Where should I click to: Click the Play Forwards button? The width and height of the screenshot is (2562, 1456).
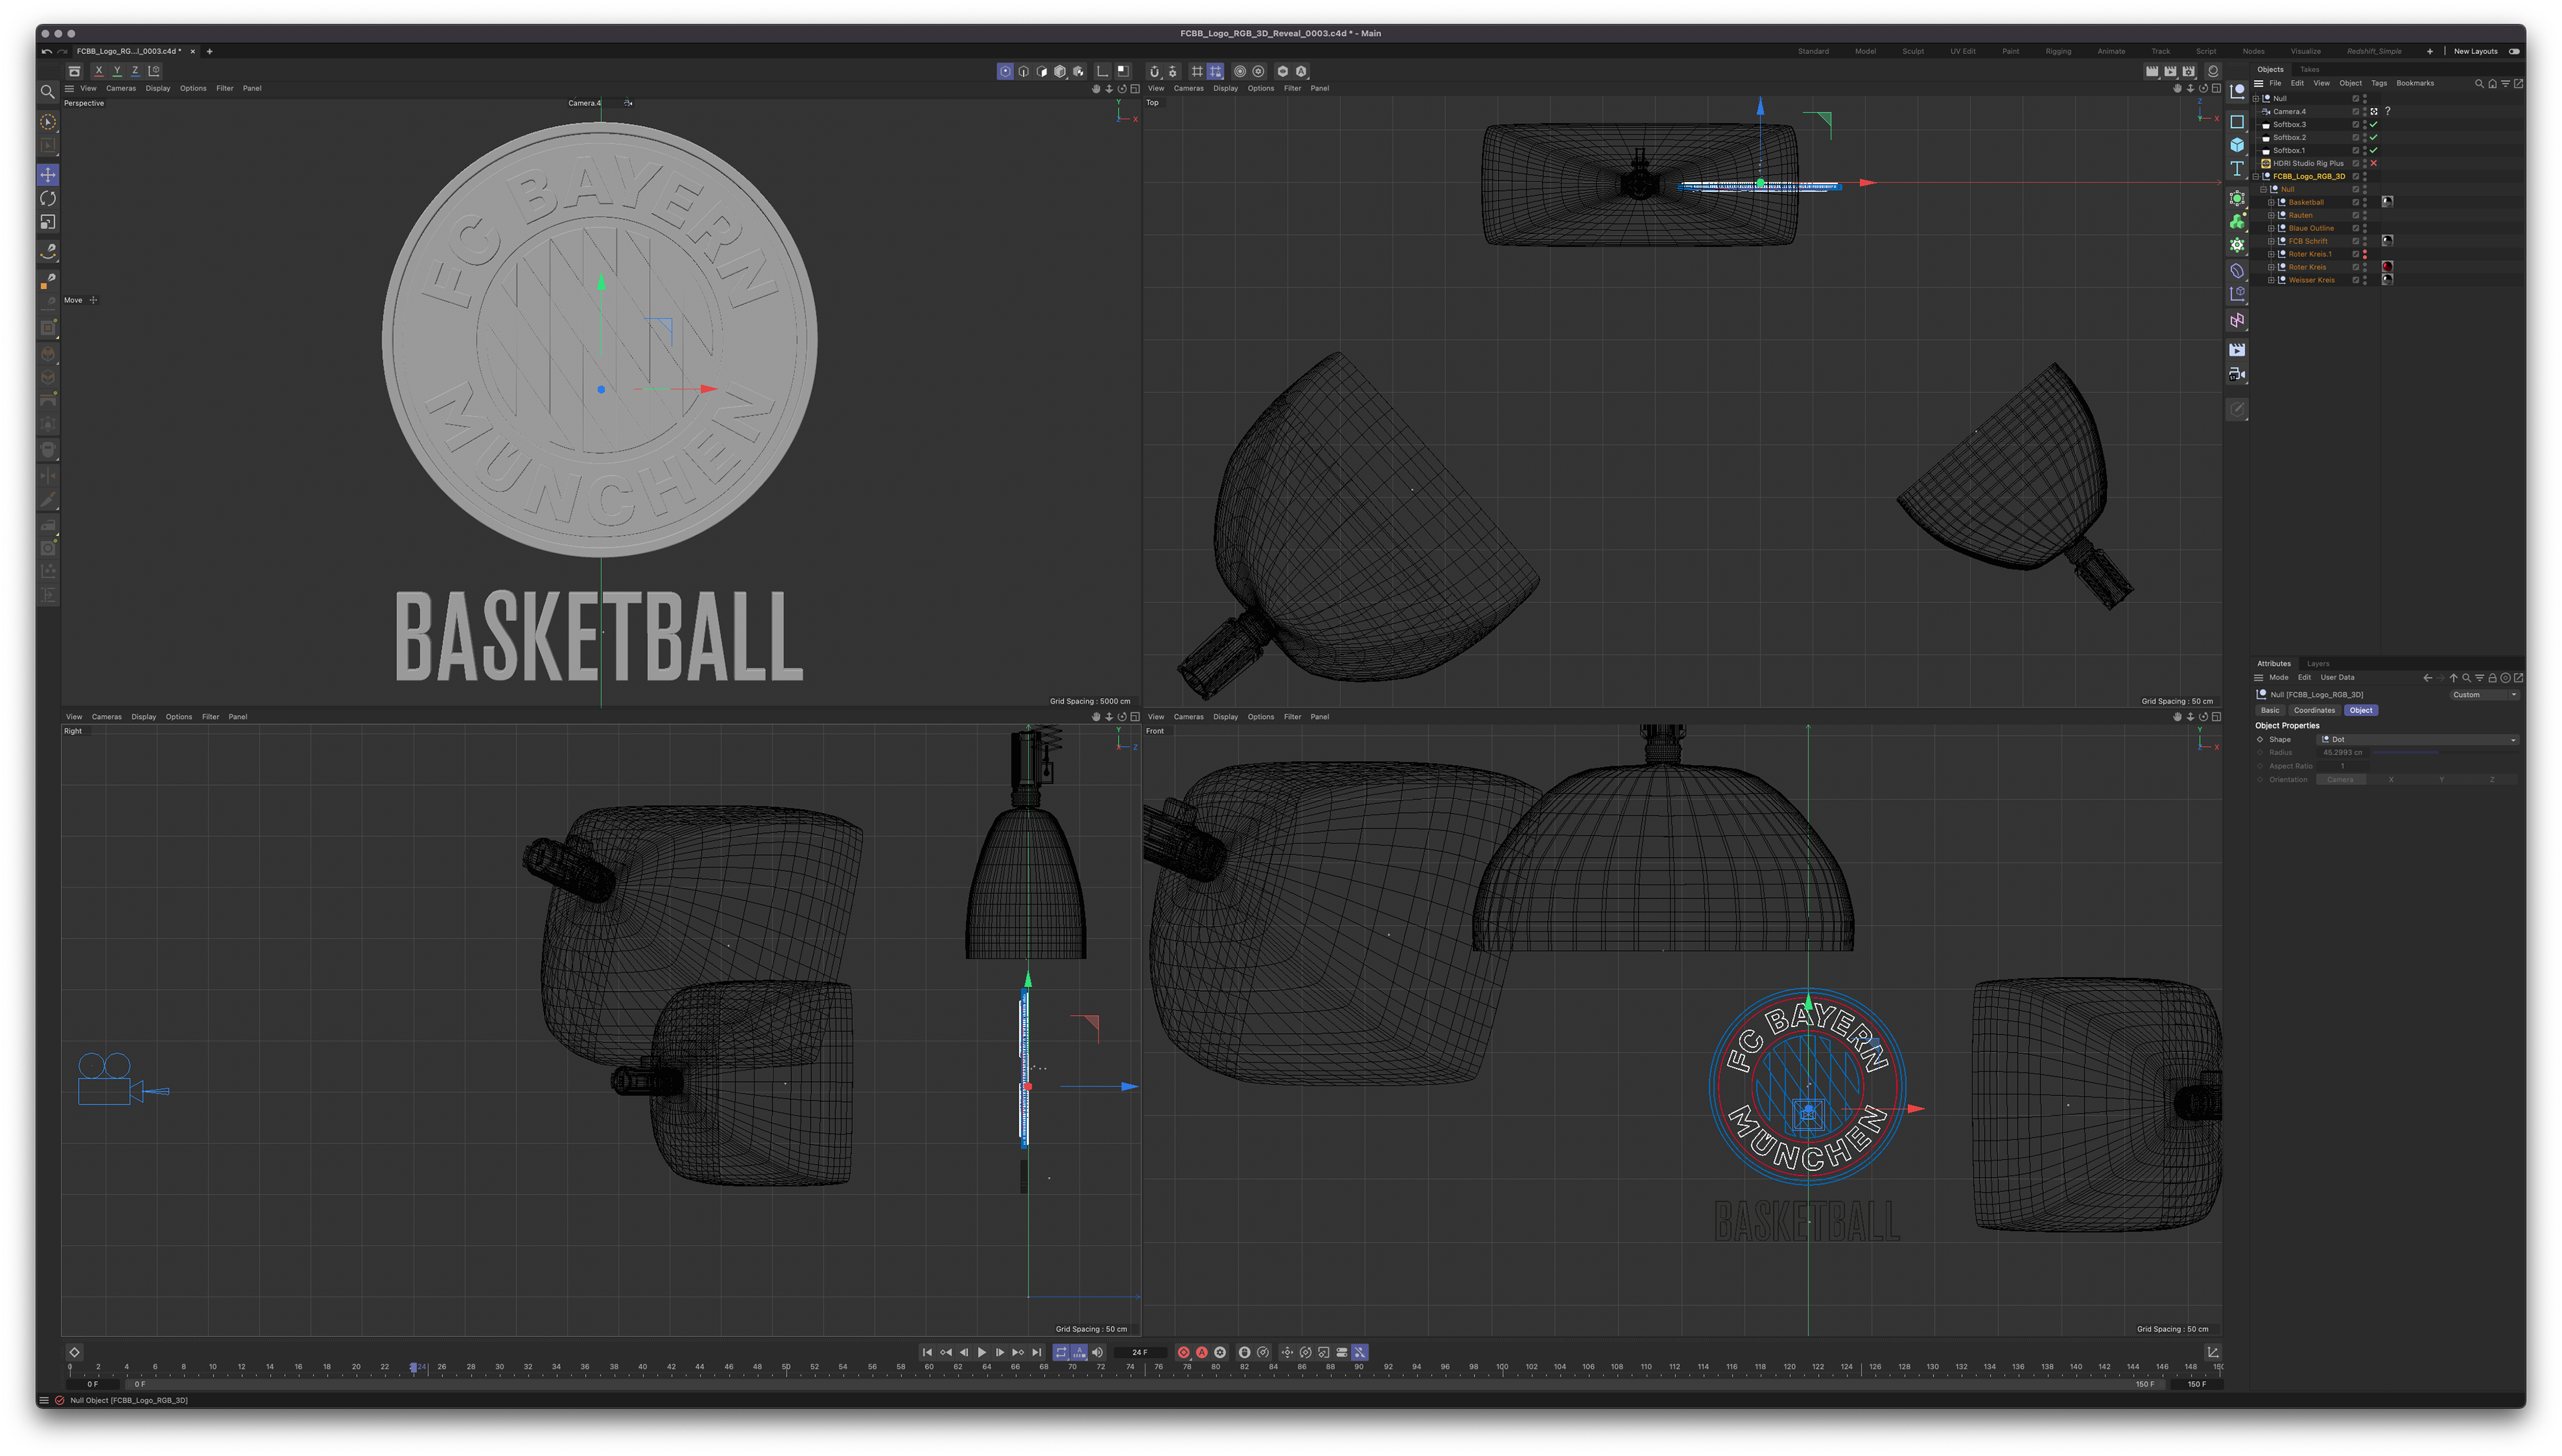pyautogui.click(x=982, y=1352)
